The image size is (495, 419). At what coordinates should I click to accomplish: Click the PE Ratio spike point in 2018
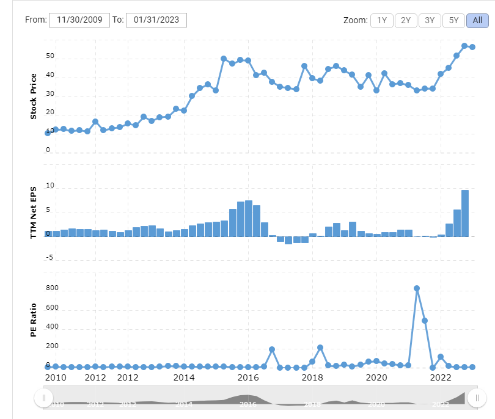pyautogui.click(x=320, y=348)
